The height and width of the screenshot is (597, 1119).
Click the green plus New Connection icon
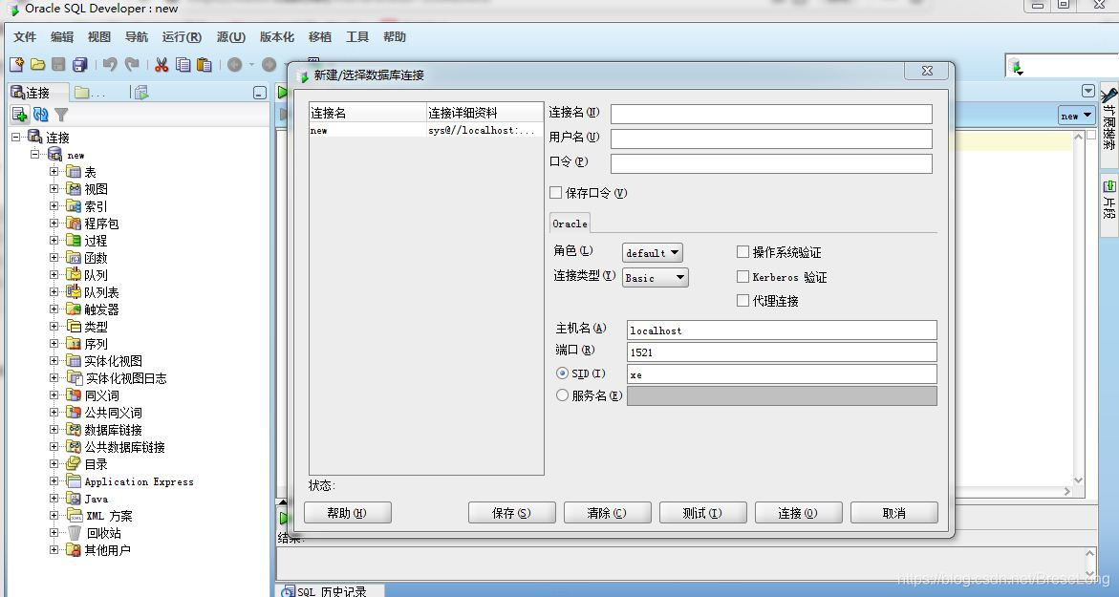(x=20, y=114)
